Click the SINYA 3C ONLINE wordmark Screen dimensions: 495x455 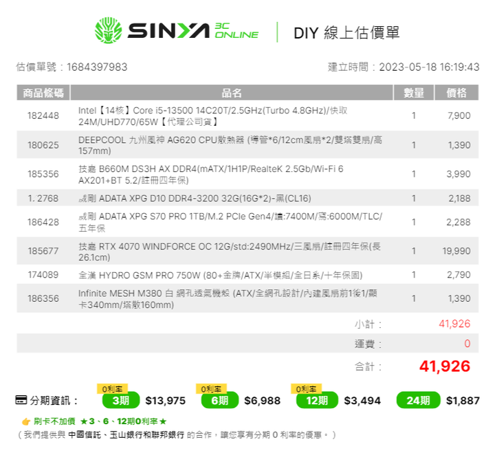pos(193,31)
